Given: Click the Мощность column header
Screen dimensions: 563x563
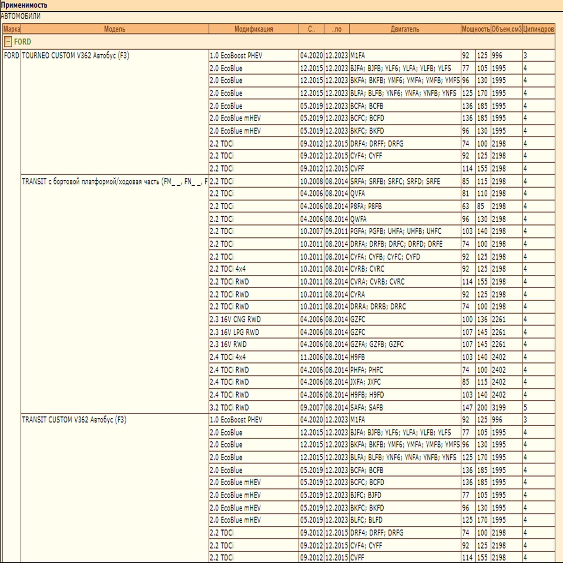Looking at the screenshot, I should (x=476, y=29).
